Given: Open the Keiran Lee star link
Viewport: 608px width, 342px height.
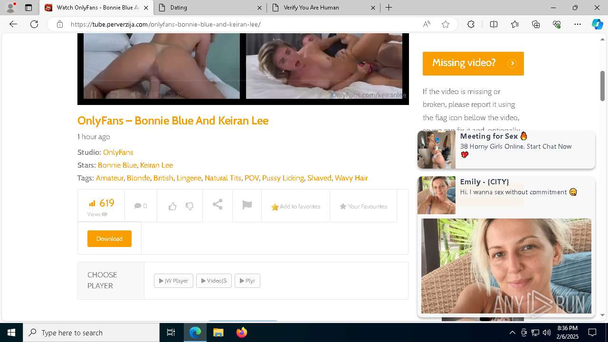Looking at the screenshot, I should coord(156,165).
